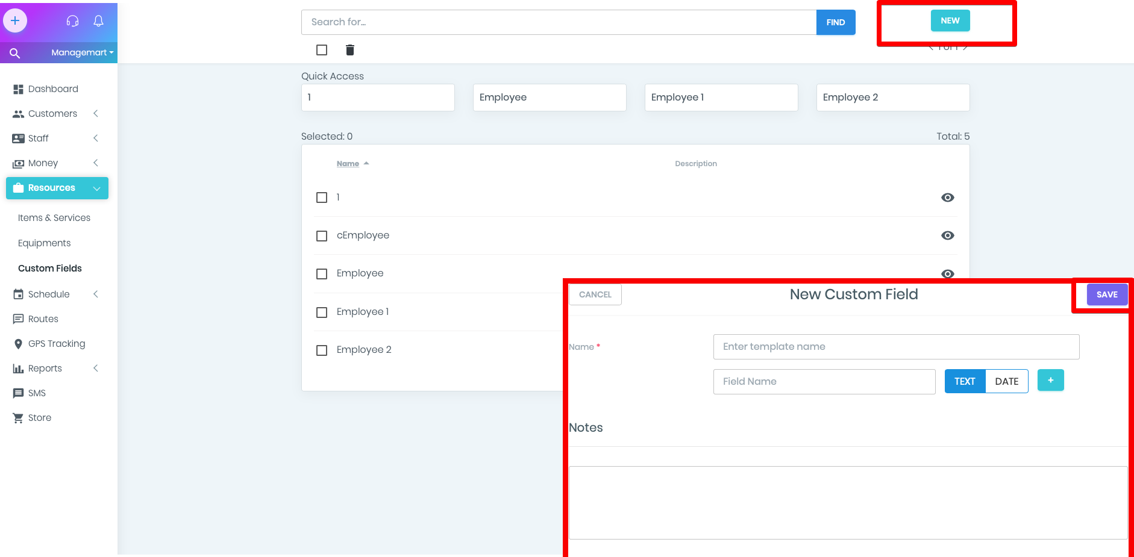Open quick access card Employee 2

point(893,98)
